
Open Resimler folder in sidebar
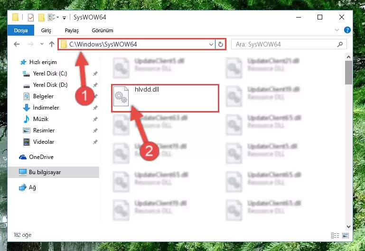click(x=39, y=130)
